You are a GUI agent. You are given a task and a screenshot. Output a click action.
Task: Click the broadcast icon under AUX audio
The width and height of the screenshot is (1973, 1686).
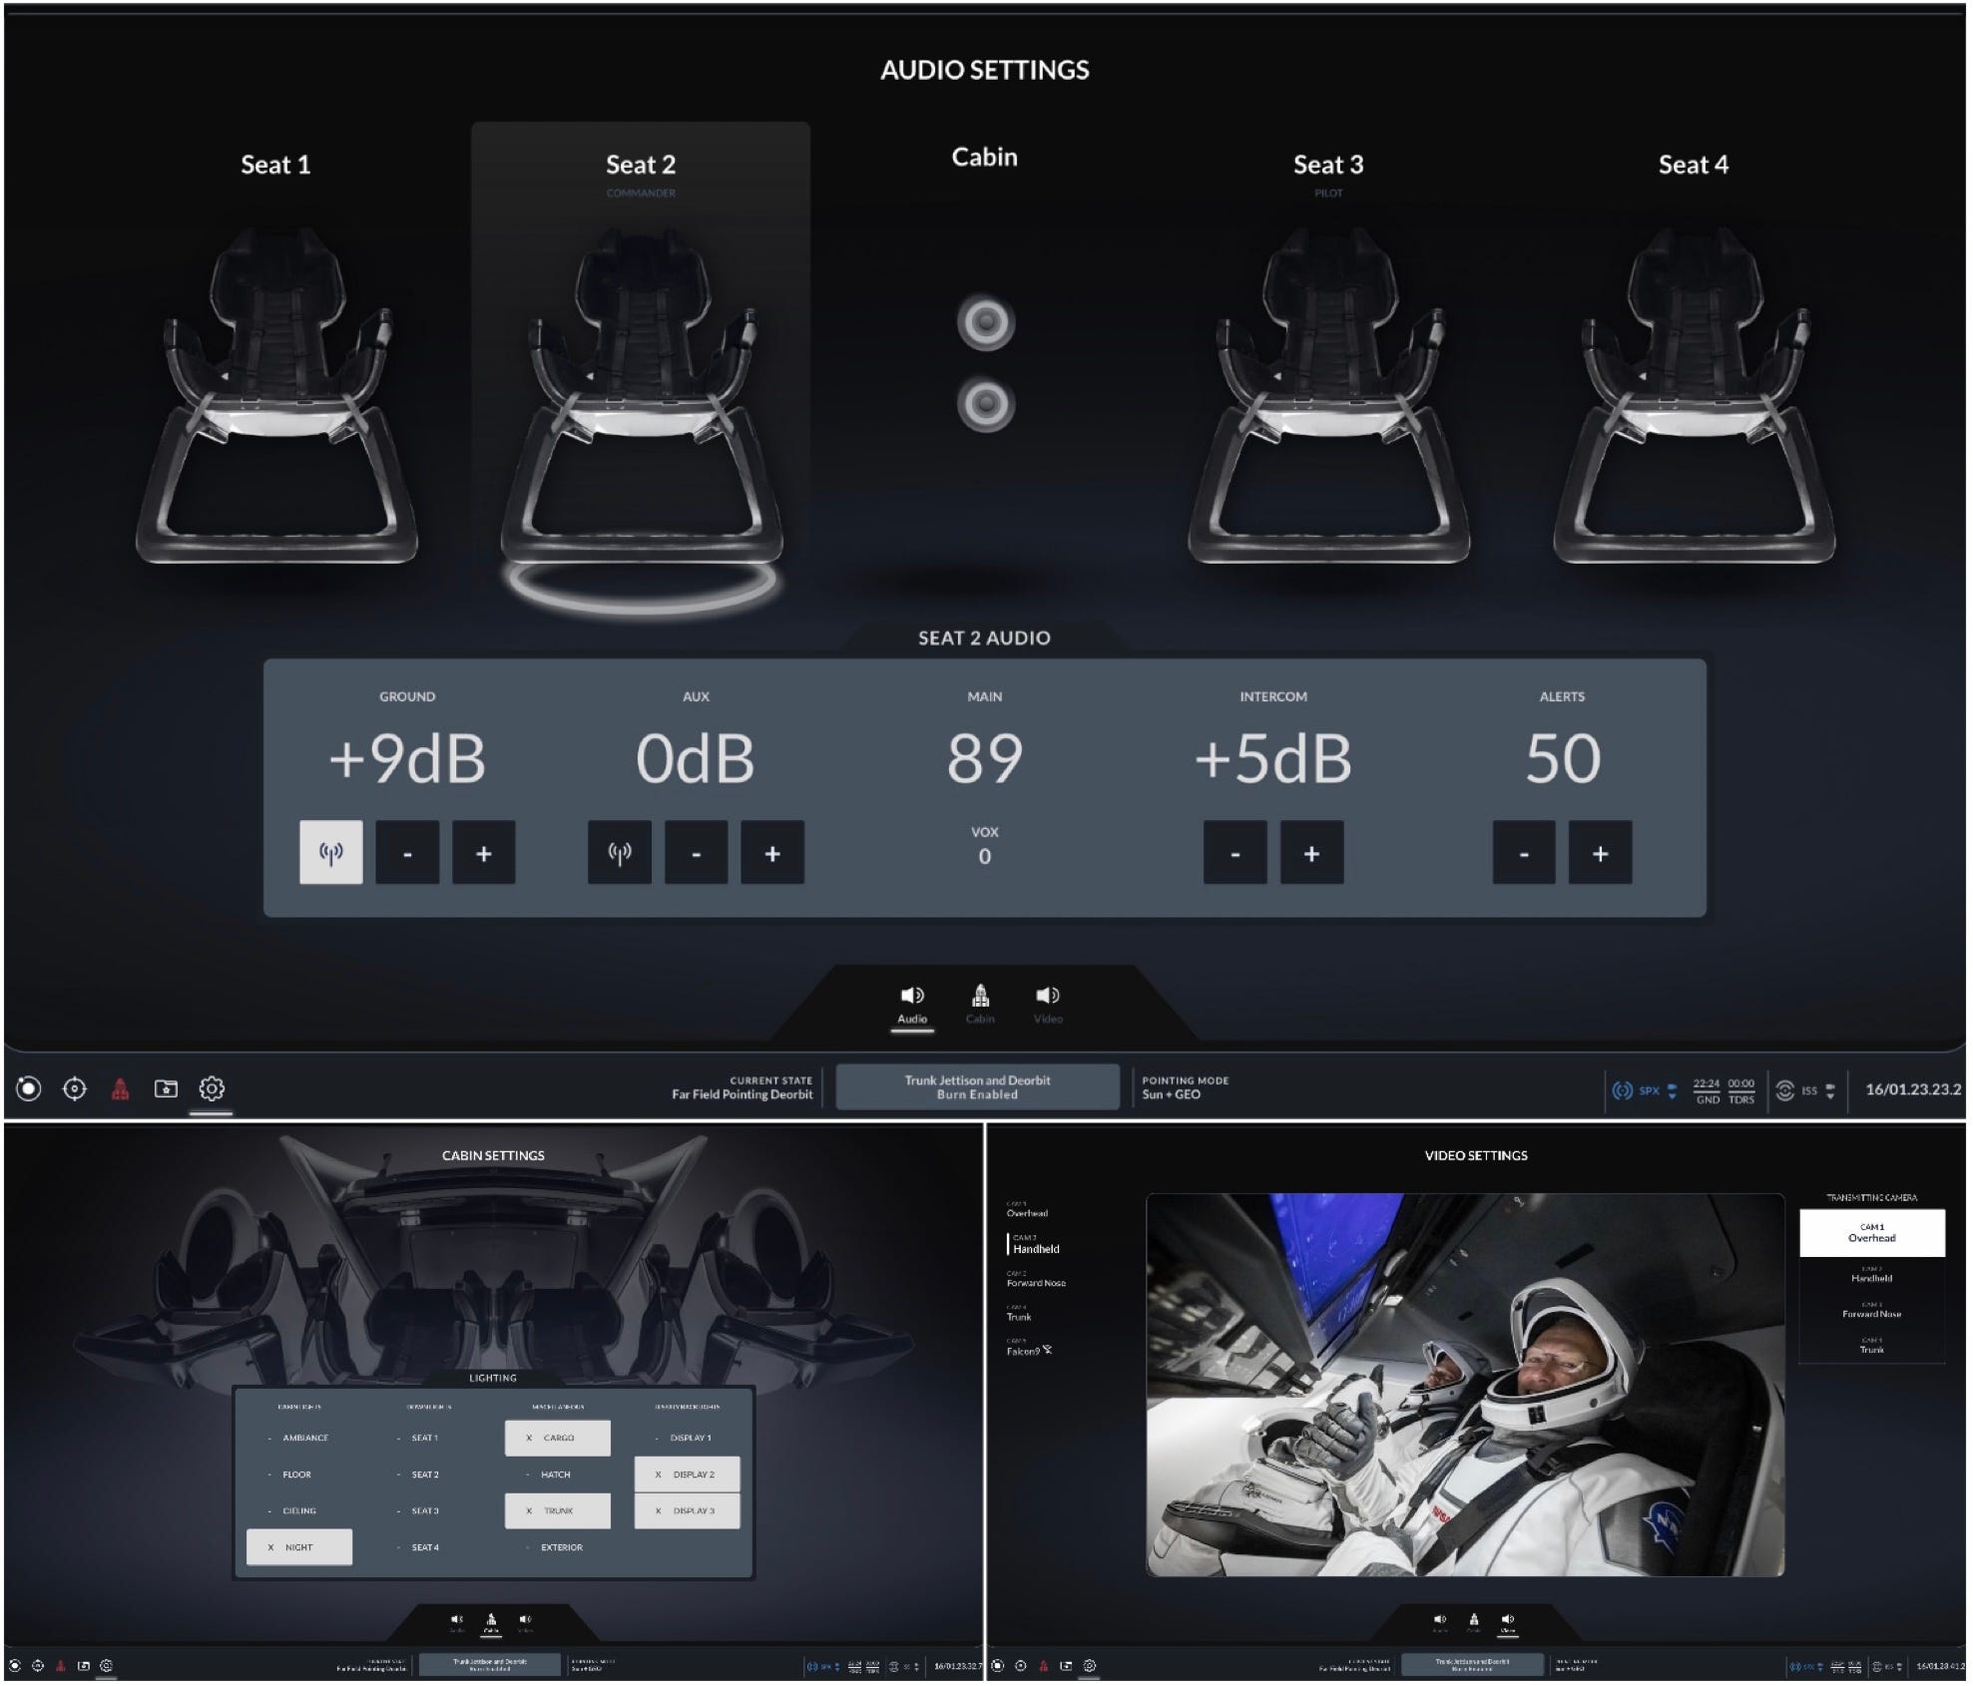coord(619,853)
